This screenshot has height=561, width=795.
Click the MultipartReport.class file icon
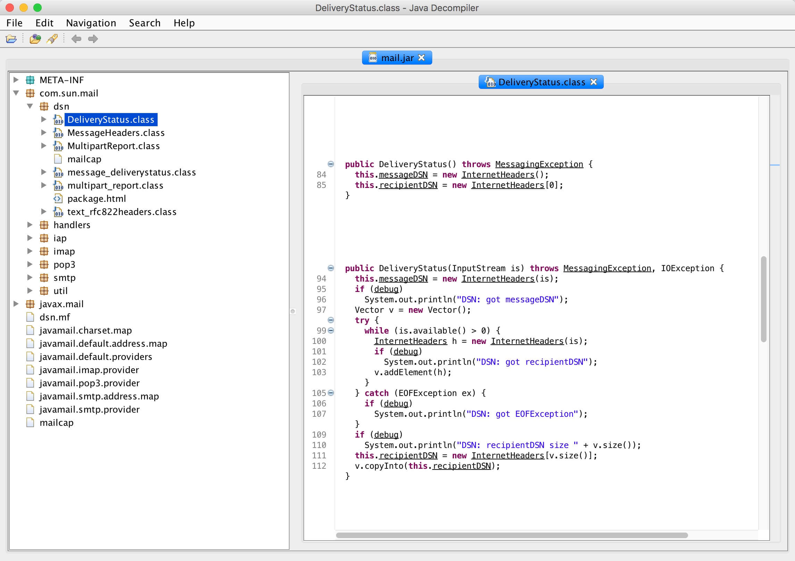[x=58, y=146]
